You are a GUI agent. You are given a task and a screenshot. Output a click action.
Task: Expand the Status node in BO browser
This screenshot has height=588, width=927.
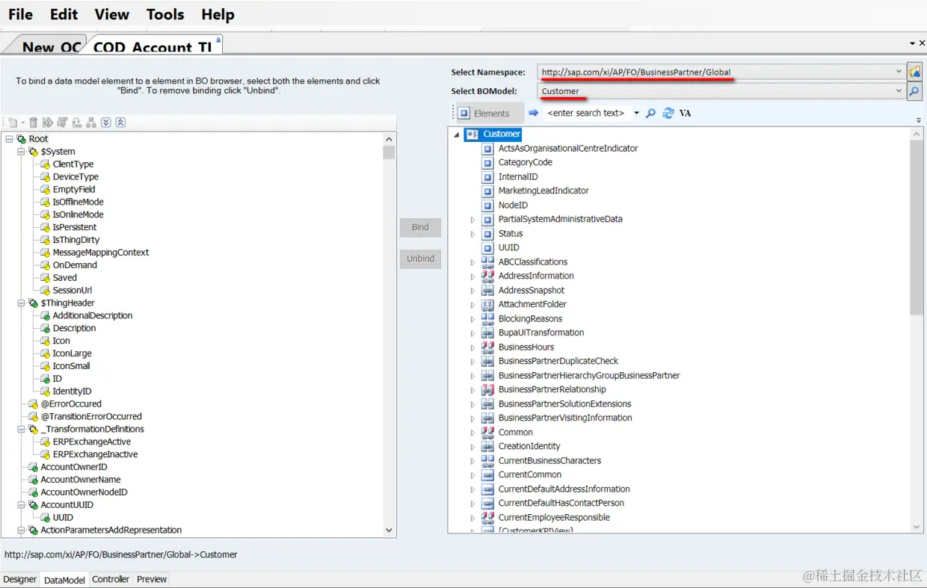(x=472, y=234)
